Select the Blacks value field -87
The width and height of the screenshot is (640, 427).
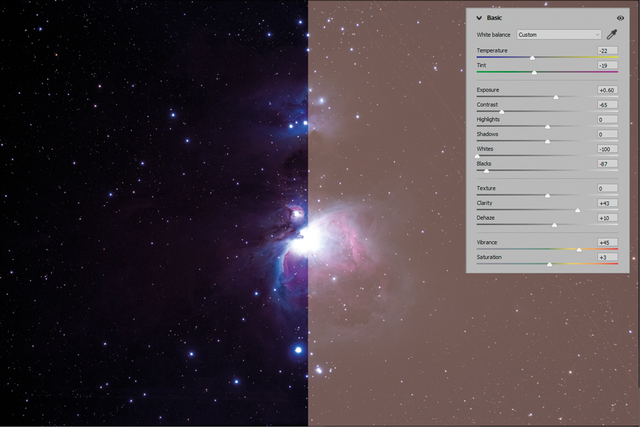pos(607,164)
